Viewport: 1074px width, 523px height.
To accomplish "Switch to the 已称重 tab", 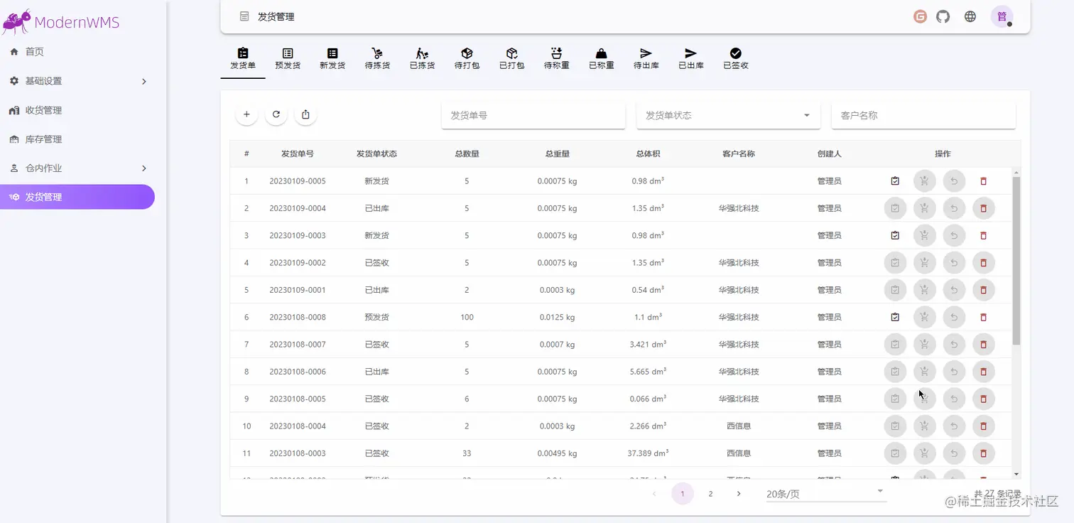I will (601, 60).
